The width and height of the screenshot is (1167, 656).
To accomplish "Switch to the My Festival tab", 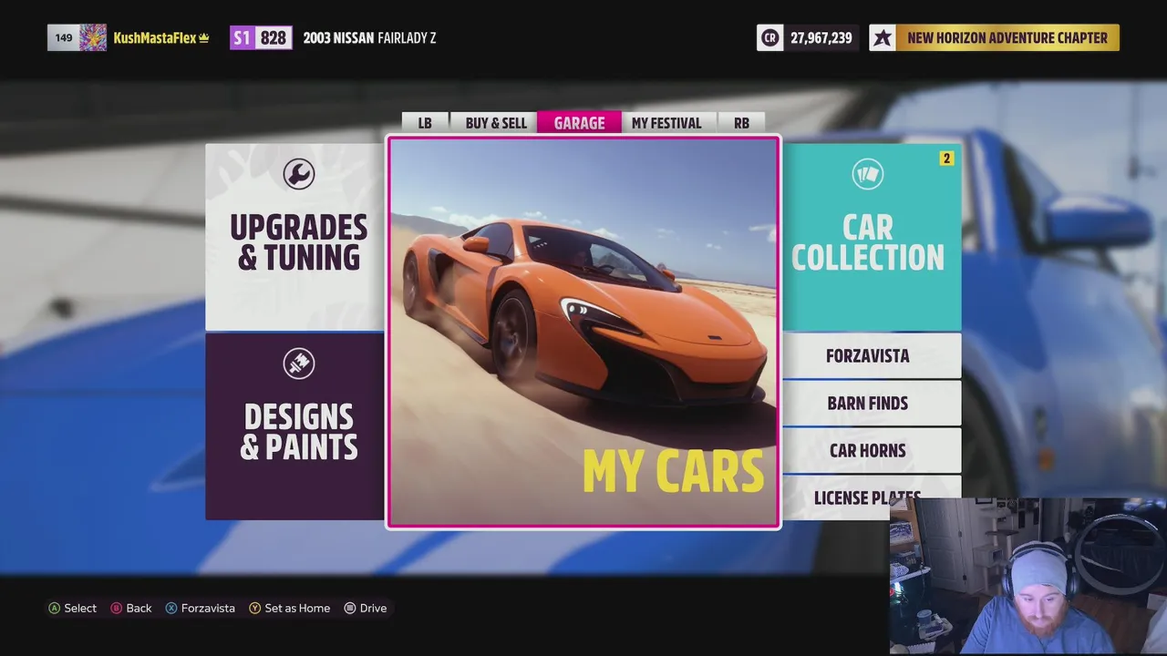I will (x=666, y=123).
